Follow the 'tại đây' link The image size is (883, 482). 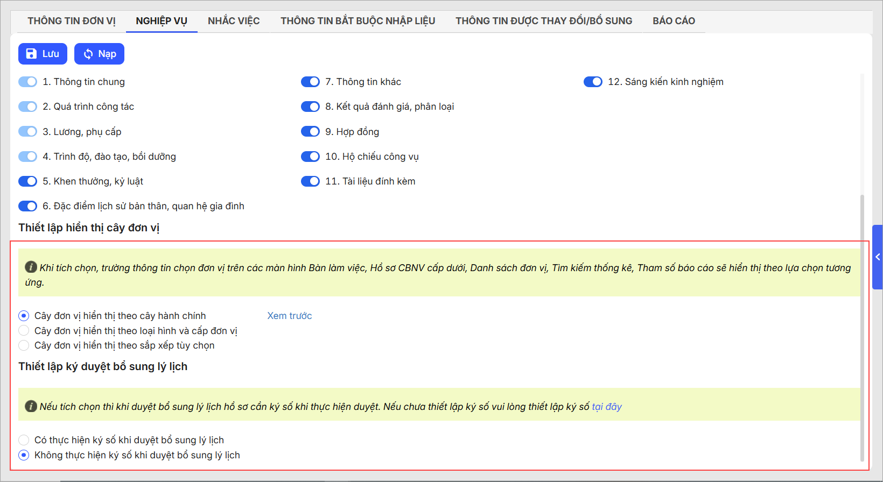click(607, 407)
